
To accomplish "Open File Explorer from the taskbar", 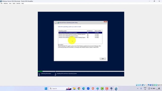I will (x=74, y=88).
